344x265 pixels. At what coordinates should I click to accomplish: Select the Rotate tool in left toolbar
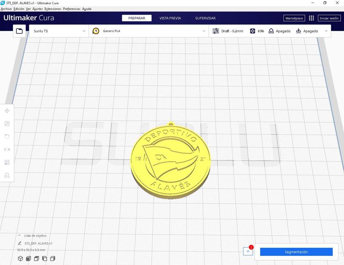click(x=7, y=137)
